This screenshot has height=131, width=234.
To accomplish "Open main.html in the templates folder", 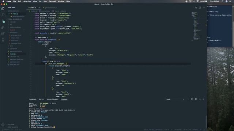I will point(15,40).
